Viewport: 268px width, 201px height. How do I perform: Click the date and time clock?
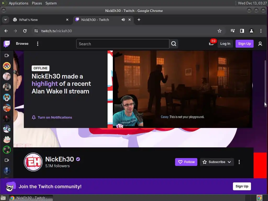point(252,3)
